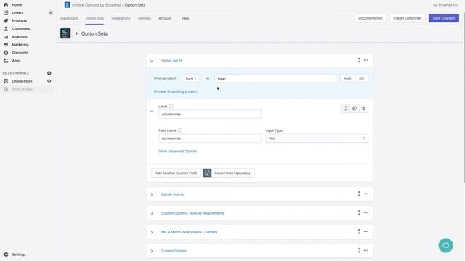Open the Products tag icon
The width and height of the screenshot is (465, 261).
point(6,21)
